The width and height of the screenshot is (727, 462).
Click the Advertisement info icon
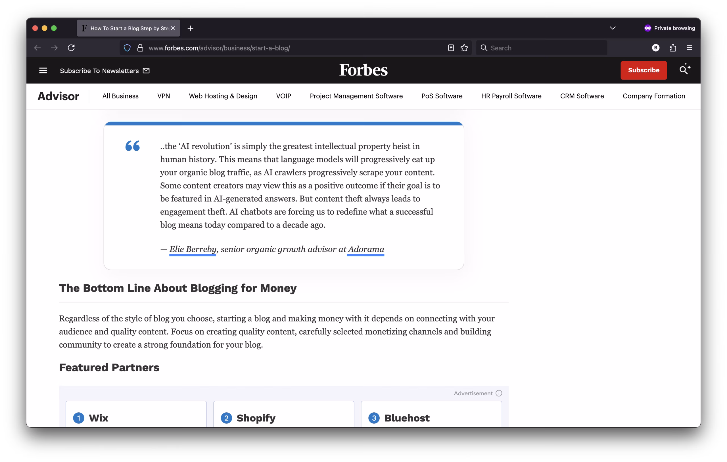point(499,393)
